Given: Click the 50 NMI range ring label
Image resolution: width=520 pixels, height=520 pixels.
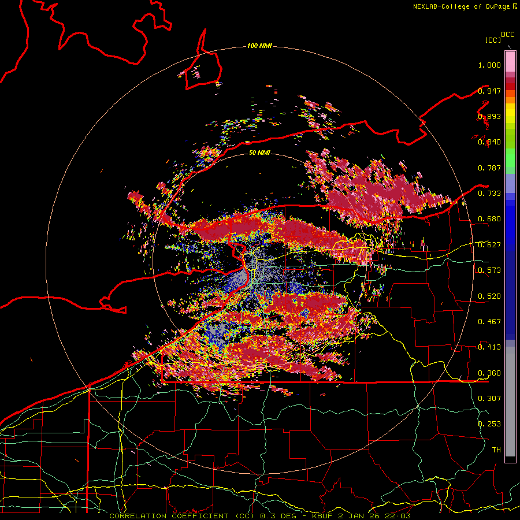Looking at the screenshot, I should [259, 153].
